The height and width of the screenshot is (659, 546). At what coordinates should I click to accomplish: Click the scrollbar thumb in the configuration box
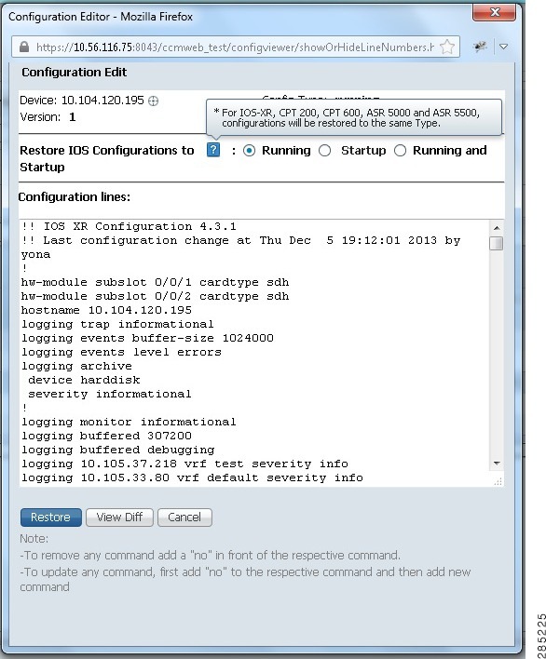(x=497, y=243)
